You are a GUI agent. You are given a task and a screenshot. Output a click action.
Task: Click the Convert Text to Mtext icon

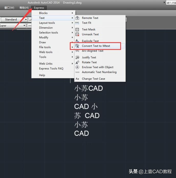point(77,46)
